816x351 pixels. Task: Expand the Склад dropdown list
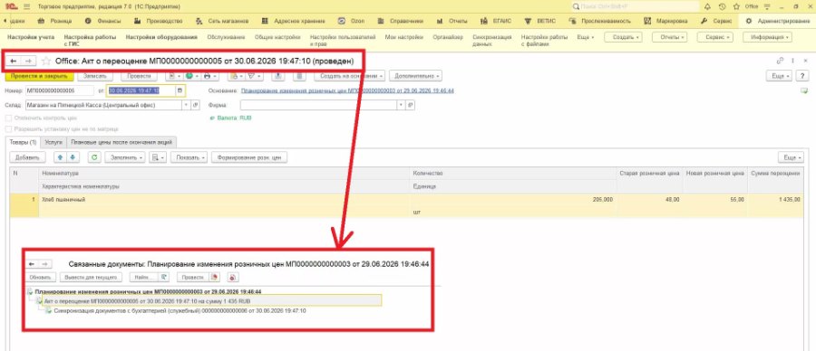click(x=186, y=104)
